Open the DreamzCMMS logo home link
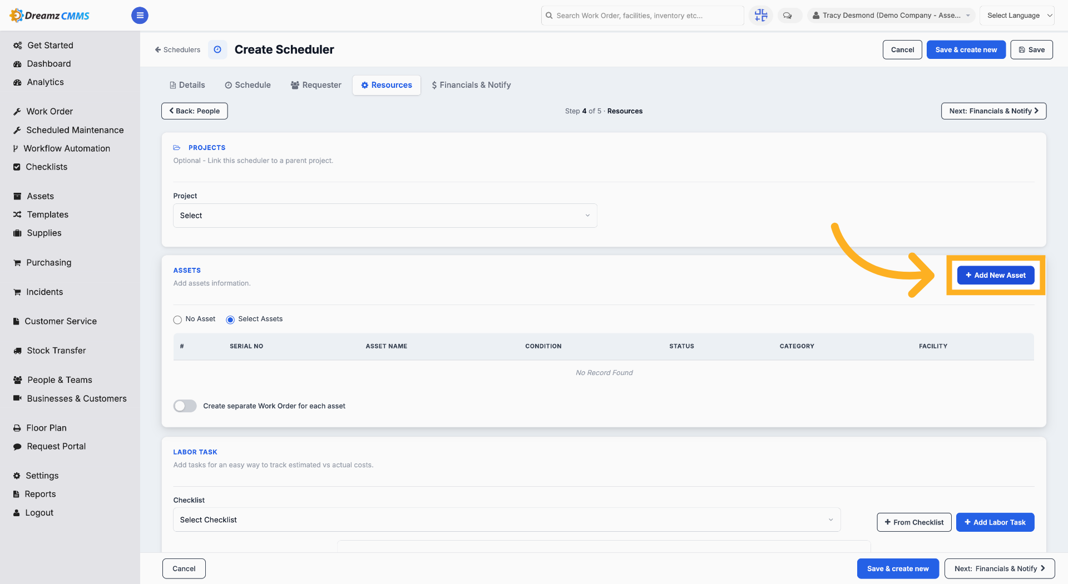This screenshot has width=1068, height=584. pos(50,16)
